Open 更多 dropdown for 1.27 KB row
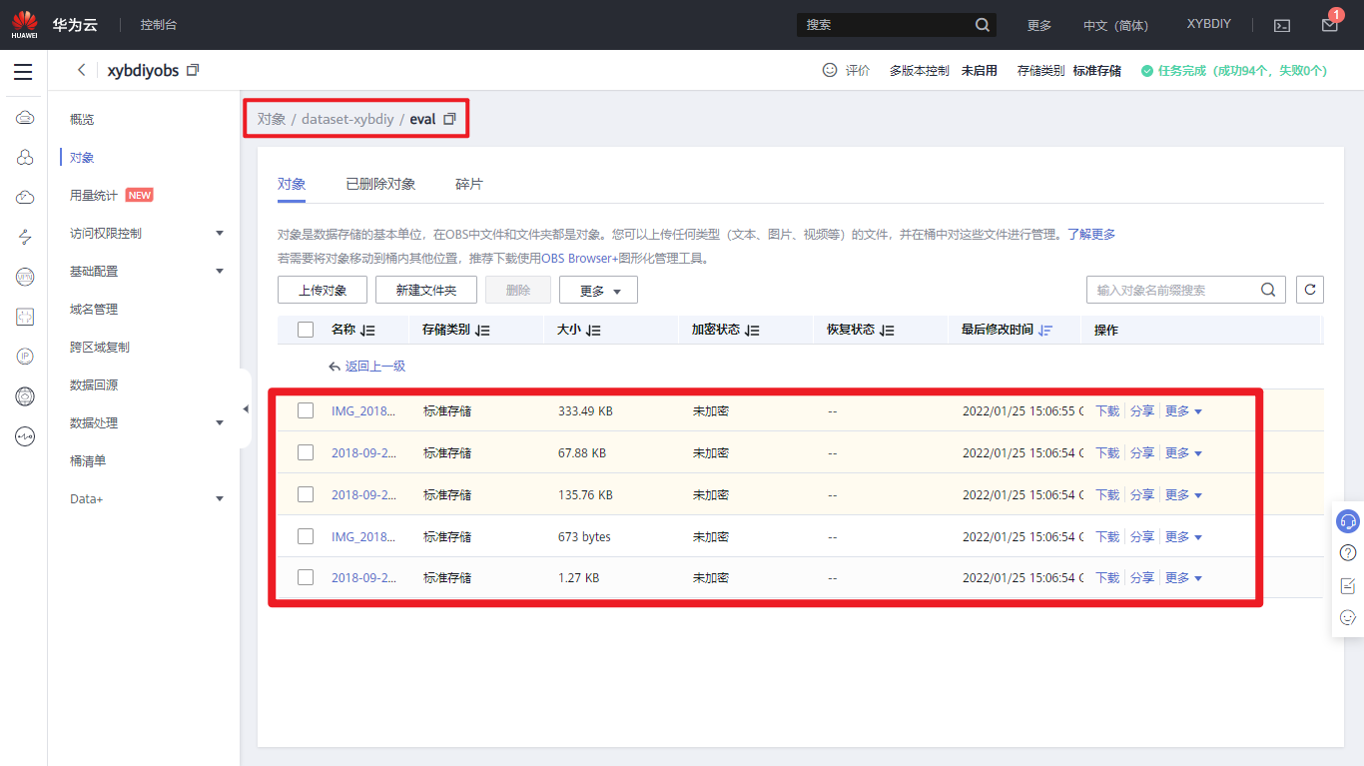The width and height of the screenshot is (1364, 766). click(1183, 577)
